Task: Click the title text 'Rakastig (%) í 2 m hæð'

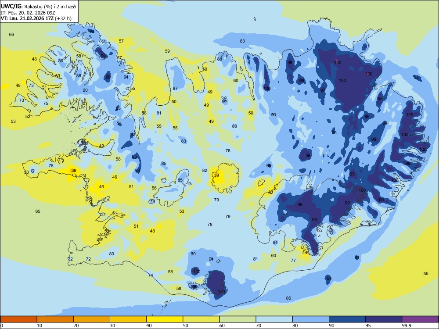Action: (x=50, y=7)
